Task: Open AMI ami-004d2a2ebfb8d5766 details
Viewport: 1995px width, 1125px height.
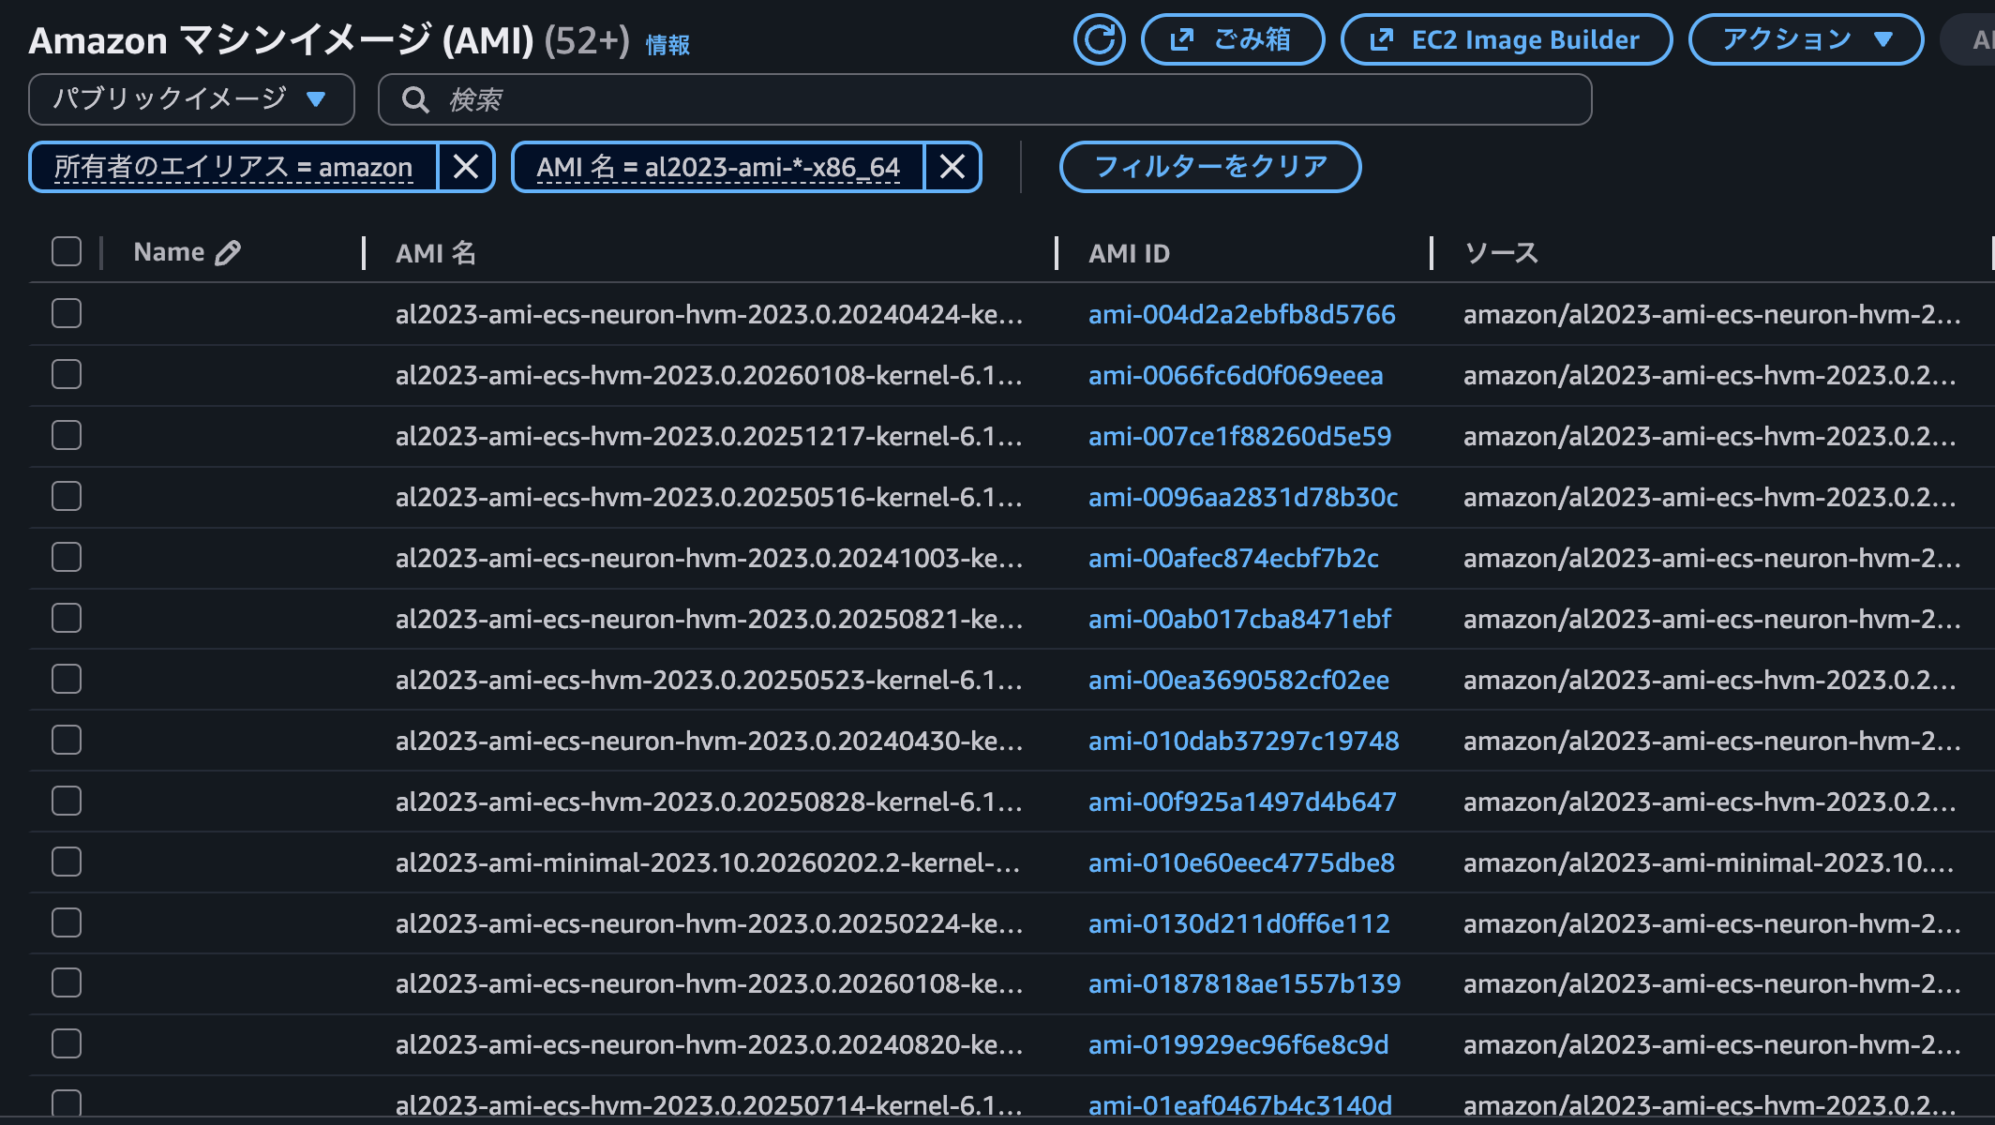Action: (x=1241, y=315)
